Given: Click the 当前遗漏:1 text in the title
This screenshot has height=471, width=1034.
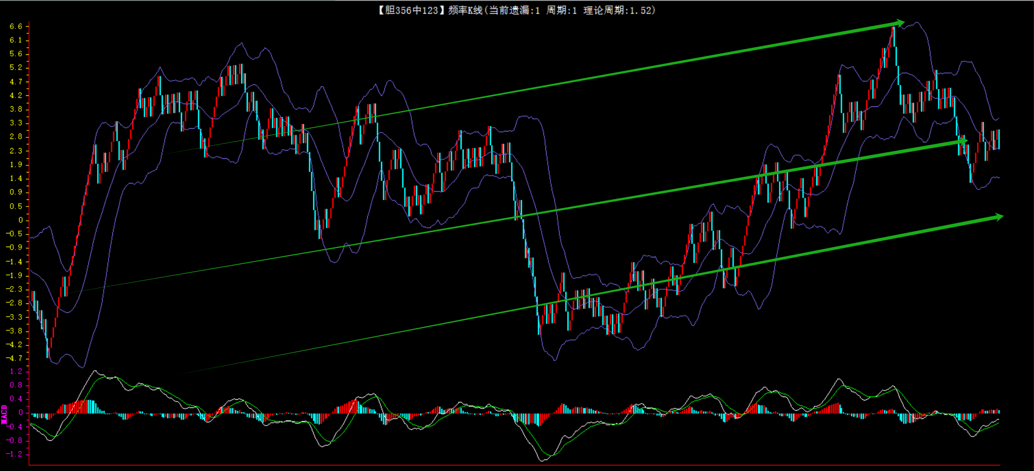Looking at the screenshot, I should pos(514,10).
